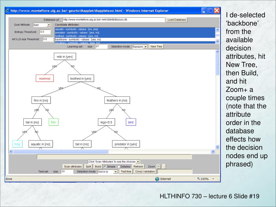Open the 100% zoom level dropdown arrow
This screenshot has height=207, width=276.
(213, 179)
